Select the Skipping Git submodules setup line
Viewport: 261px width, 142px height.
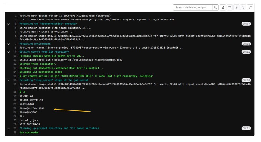(x=40, y=72)
